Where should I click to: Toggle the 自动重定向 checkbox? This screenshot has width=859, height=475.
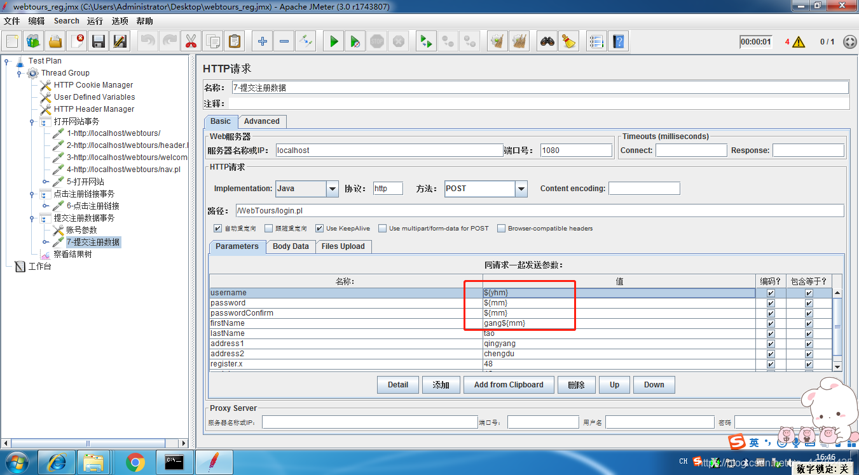(x=218, y=229)
